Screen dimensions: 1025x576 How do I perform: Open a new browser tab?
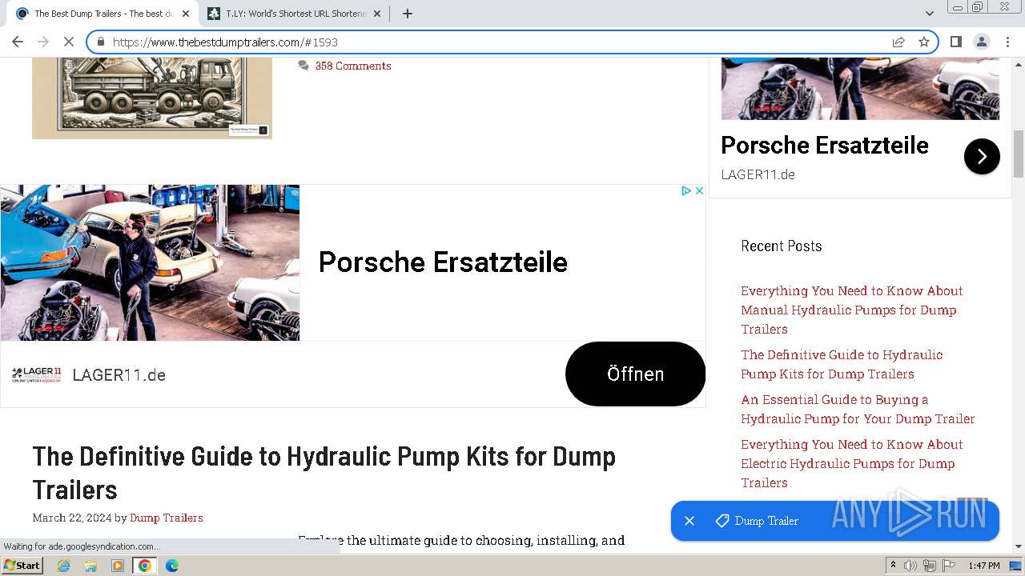tap(408, 14)
